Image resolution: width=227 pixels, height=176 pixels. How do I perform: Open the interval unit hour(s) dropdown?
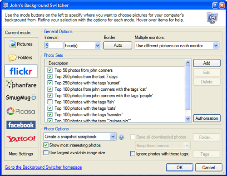(98, 45)
